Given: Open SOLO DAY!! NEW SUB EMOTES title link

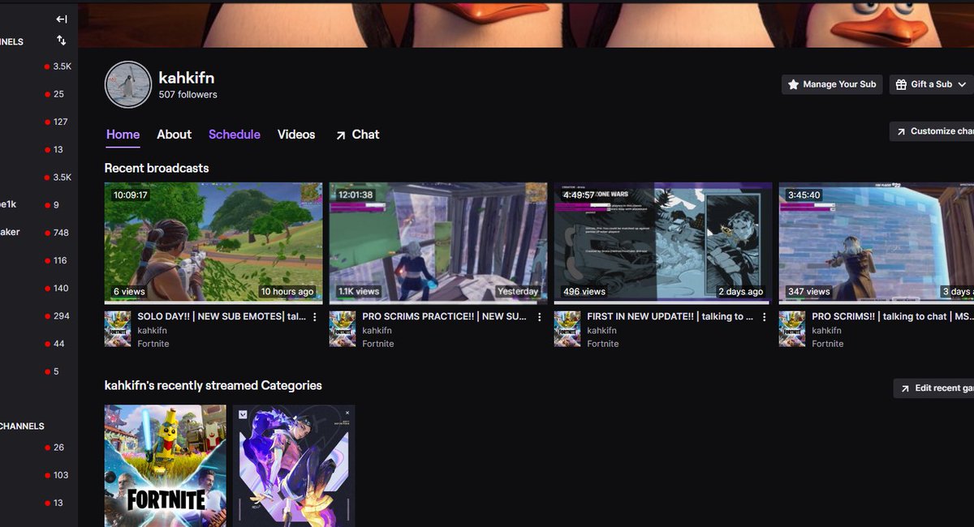Looking at the screenshot, I should click(x=222, y=317).
